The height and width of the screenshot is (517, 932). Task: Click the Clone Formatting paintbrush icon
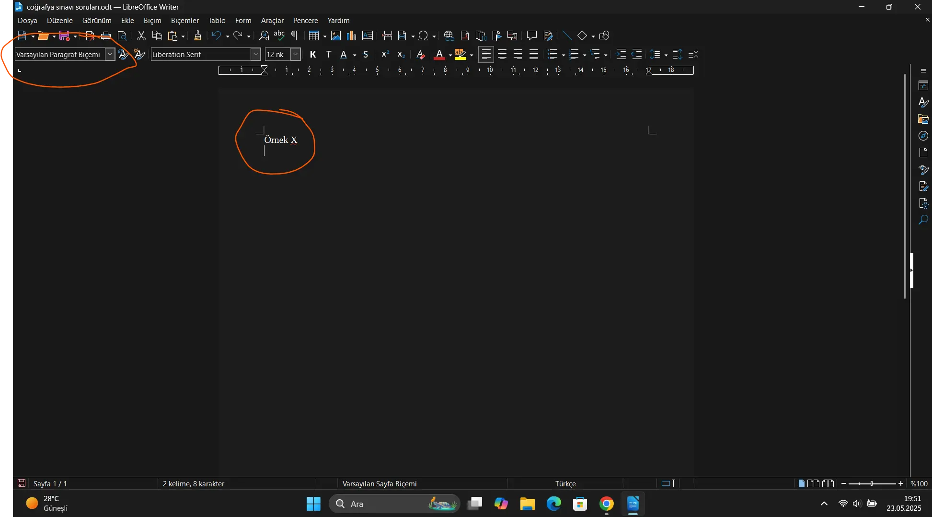click(x=197, y=35)
